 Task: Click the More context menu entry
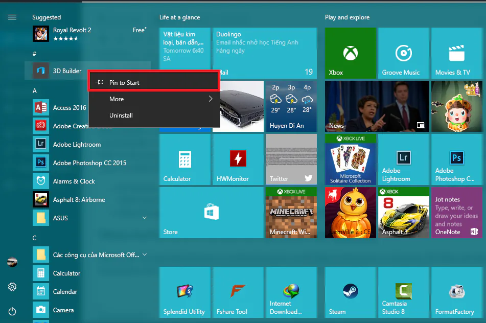pos(154,99)
